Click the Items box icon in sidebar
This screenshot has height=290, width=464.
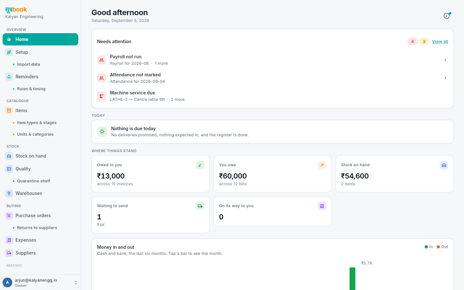(9, 111)
